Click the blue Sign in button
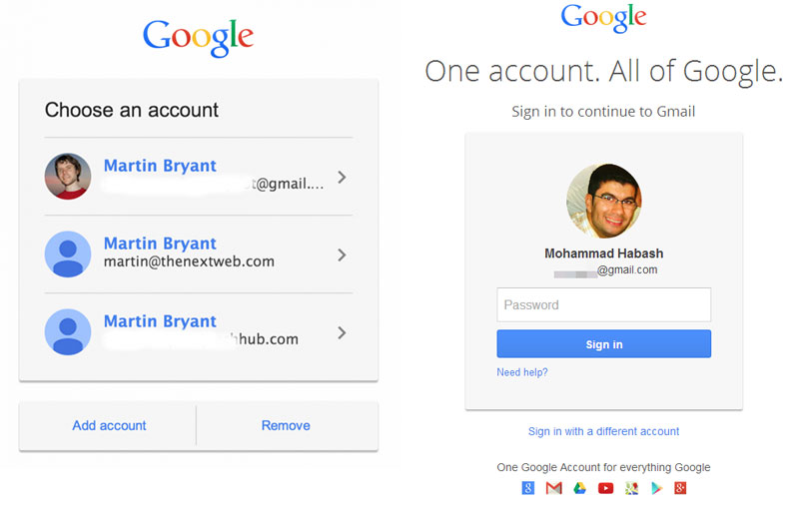Viewport: 799px width, 511px height. click(x=604, y=344)
